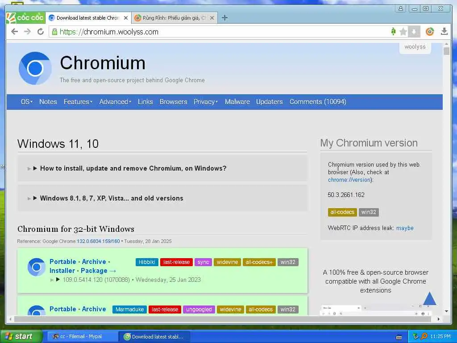Open Comments (10094) section
The image size is (457, 343).
pyautogui.click(x=318, y=102)
